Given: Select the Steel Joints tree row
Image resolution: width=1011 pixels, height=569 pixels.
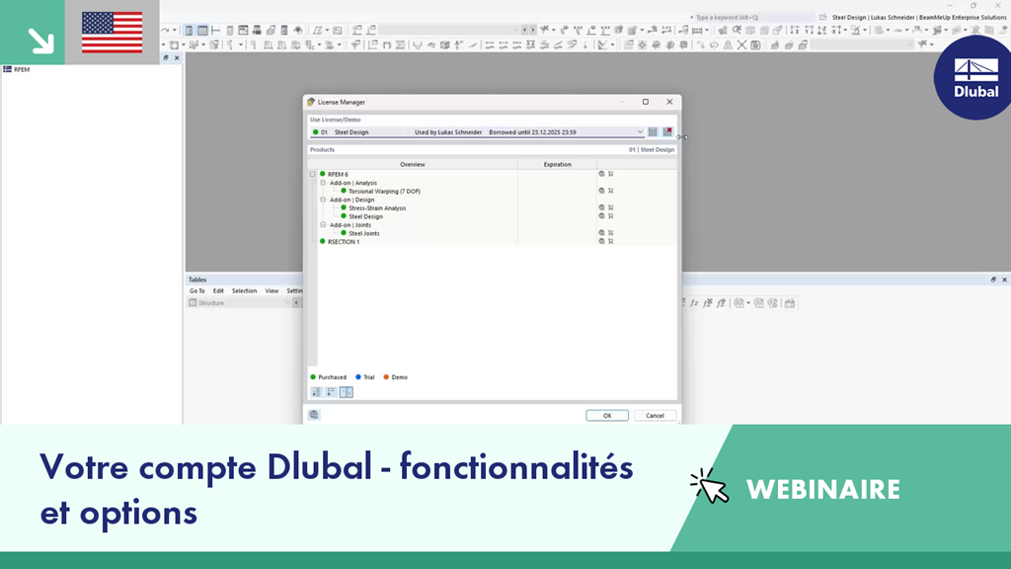Looking at the screenshot, I should (x=363, y=233).
